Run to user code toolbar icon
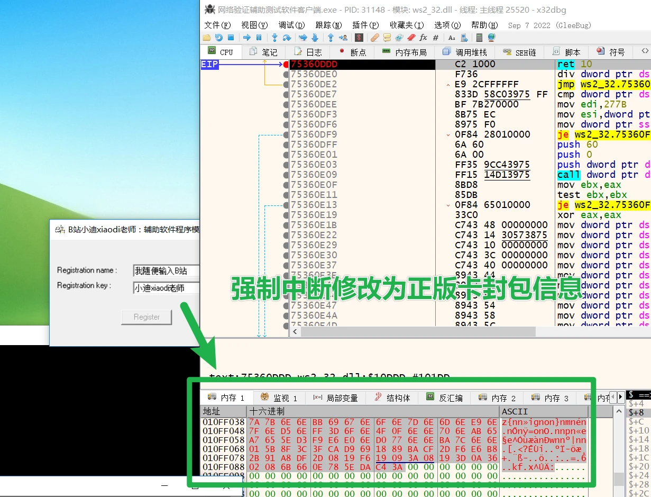651x497 pixels. (x=343, y=38)
